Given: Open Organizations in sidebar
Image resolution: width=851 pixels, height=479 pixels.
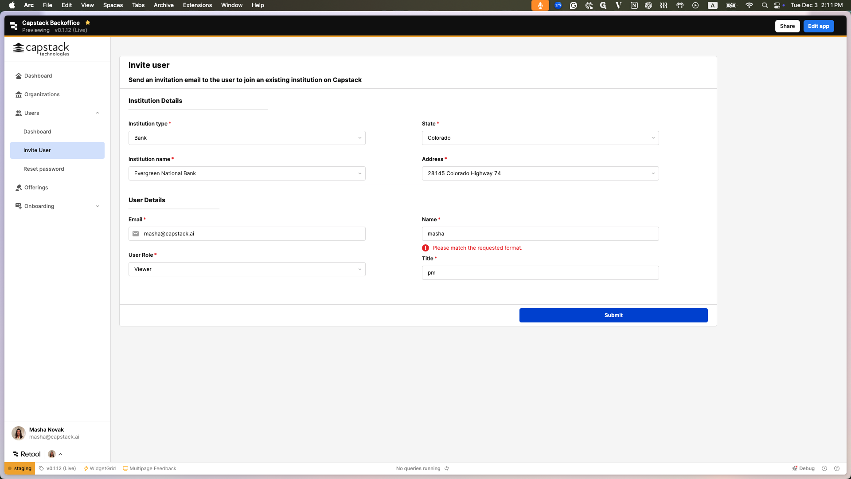Looking at the screenshot, I should [57, 94].
